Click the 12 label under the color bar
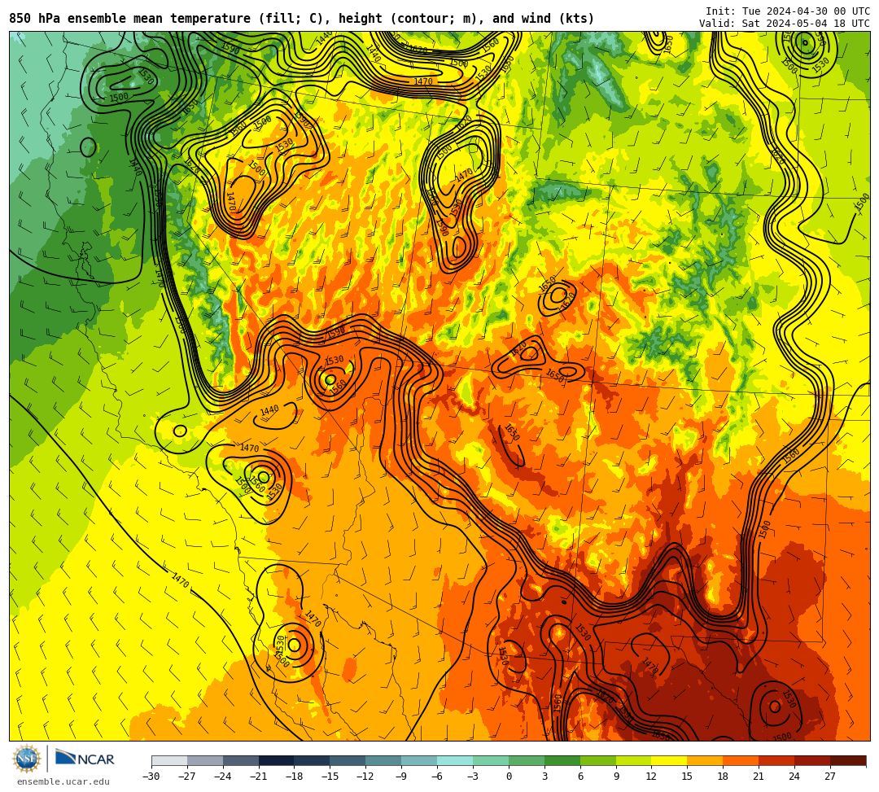This screenshot has height=792, width=879. (x=651, y=777)
